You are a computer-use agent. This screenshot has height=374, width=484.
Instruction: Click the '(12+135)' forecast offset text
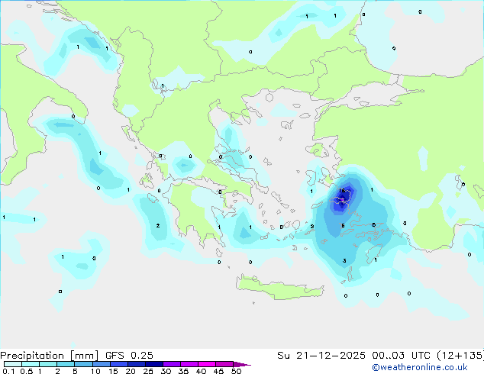(460, 356)
